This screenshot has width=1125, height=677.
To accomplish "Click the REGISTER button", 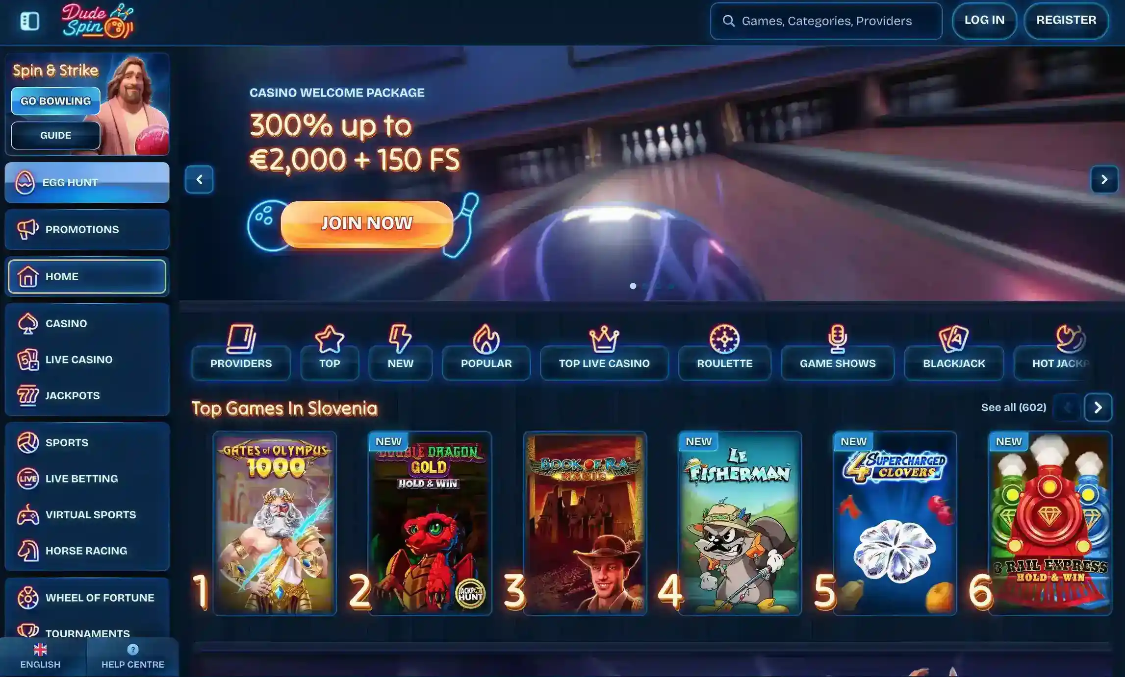I will 1066,20.
